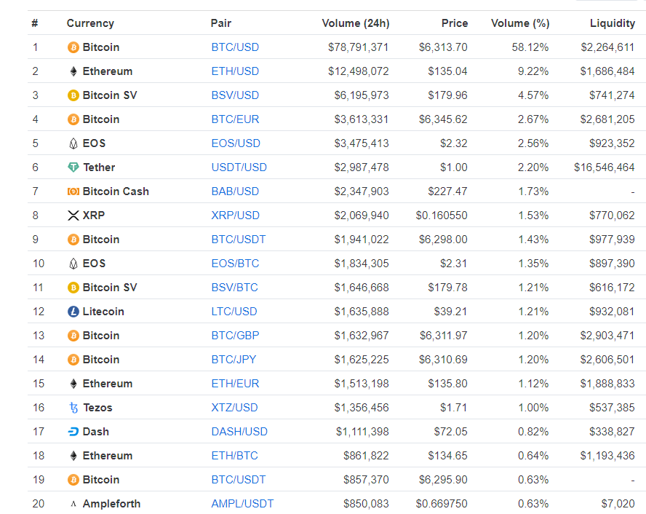646x514 pixels.
Task: Select the Tezos currency name
Action: point(97,408)
